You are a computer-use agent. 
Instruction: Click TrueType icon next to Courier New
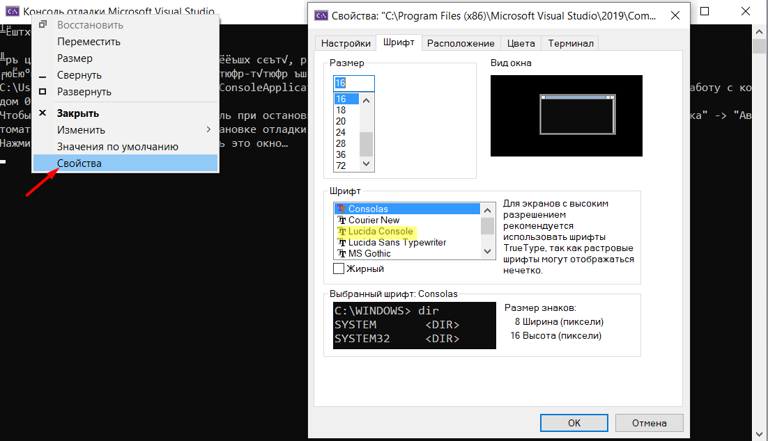(x=341, y=220)
